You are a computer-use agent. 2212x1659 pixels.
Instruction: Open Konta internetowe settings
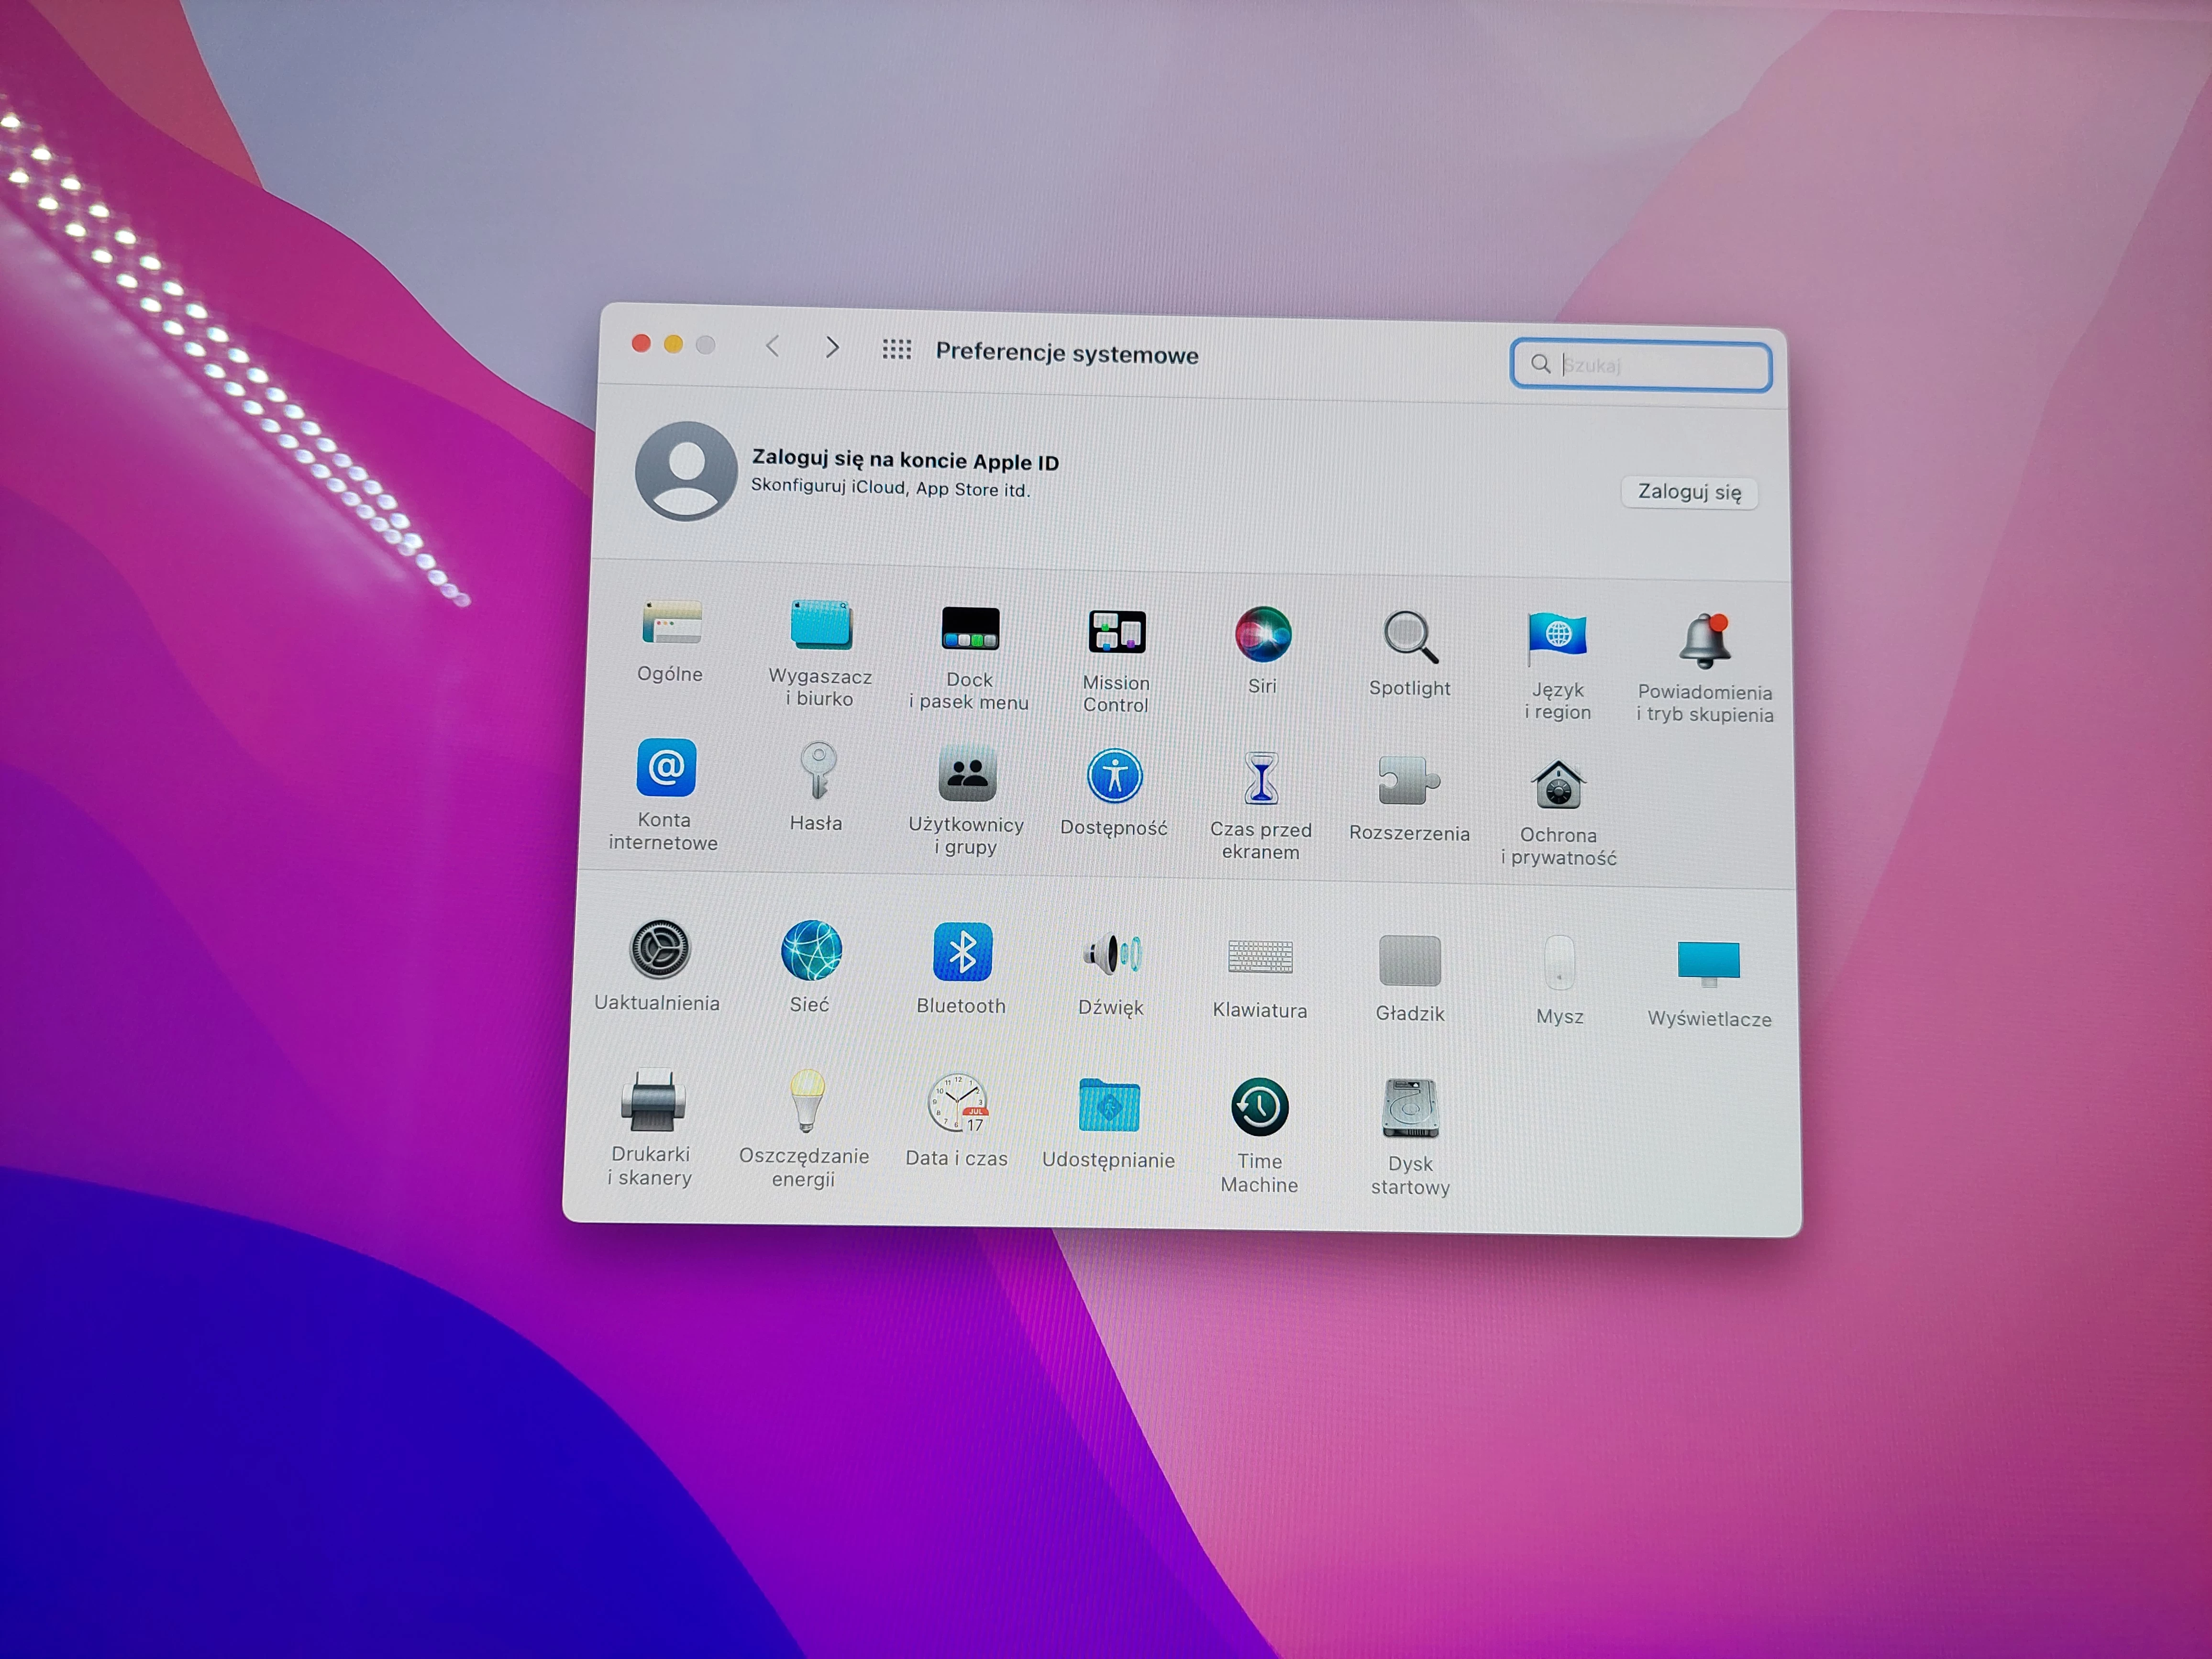tap(667, 767)
